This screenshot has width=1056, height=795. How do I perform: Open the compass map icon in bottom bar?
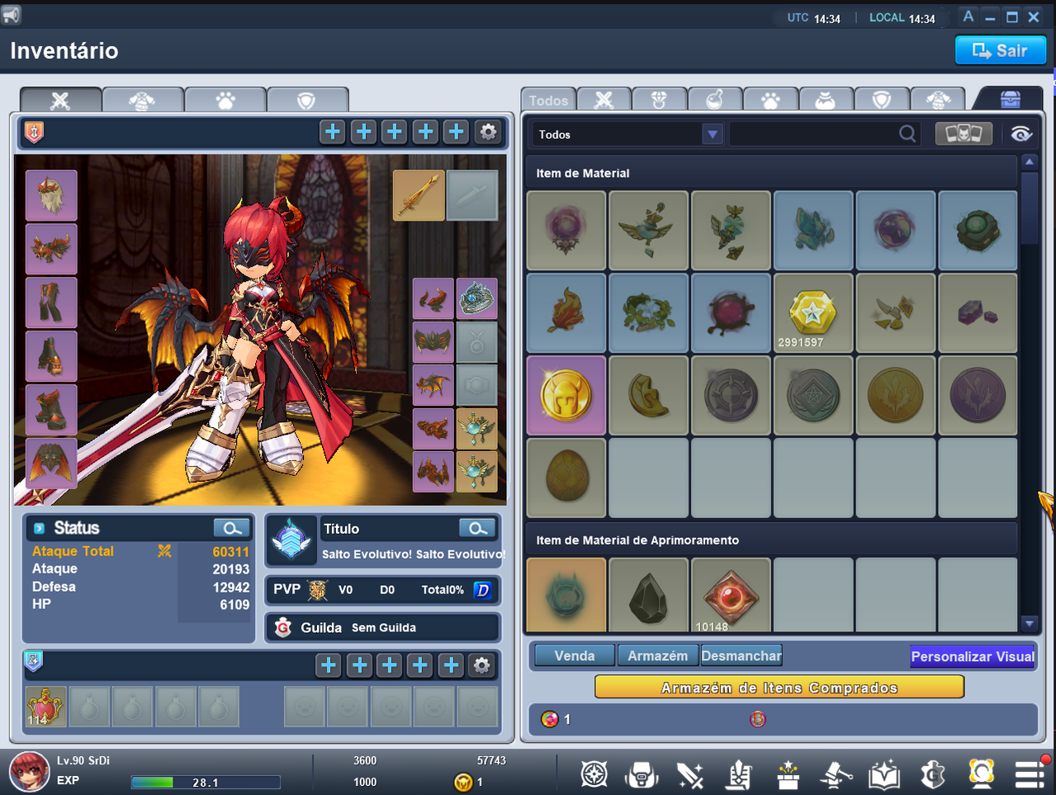pos(594,774)
